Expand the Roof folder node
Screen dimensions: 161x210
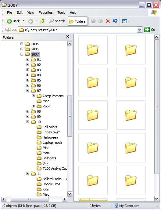point(33,106)
